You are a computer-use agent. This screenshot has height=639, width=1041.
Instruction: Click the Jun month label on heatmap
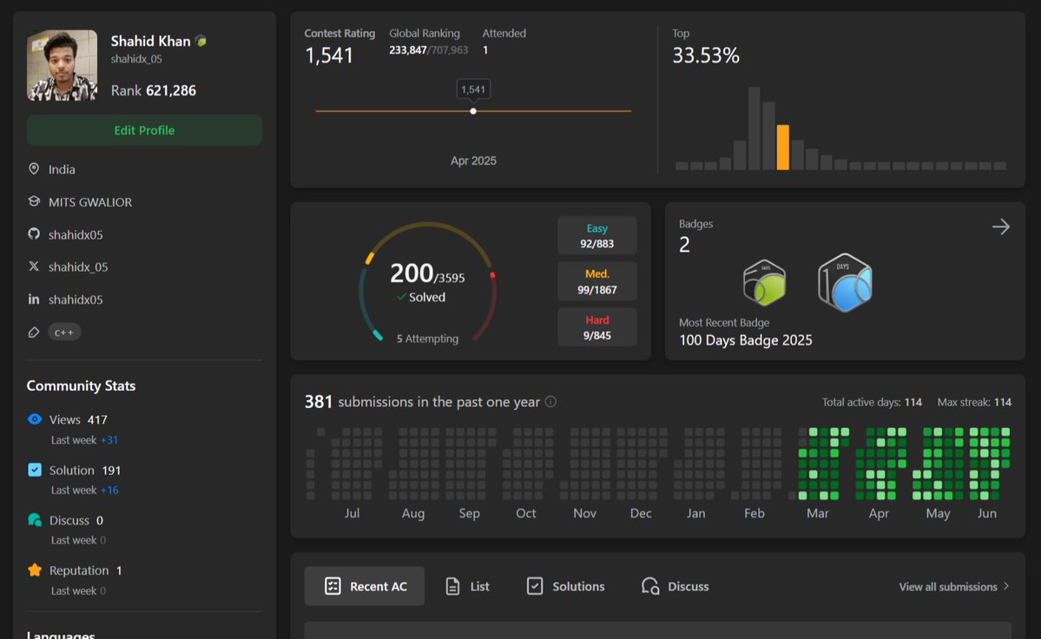point(986,513)
